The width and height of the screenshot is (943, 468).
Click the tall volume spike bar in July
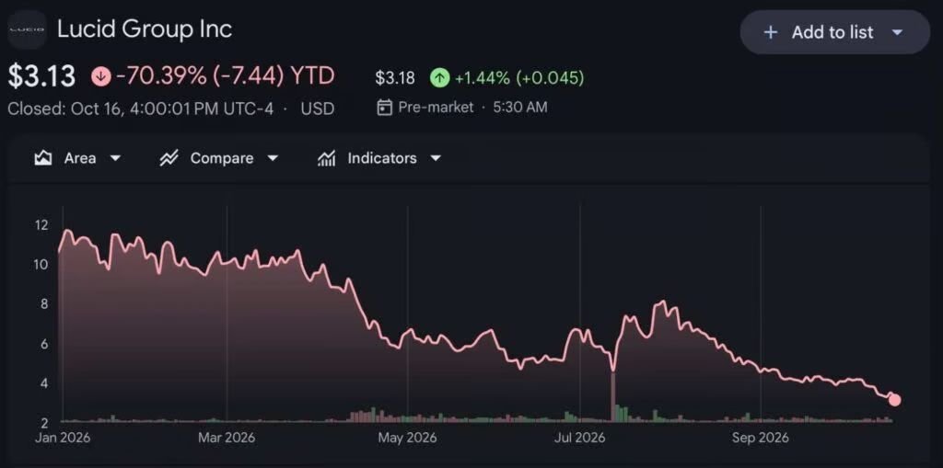point(613,396)
